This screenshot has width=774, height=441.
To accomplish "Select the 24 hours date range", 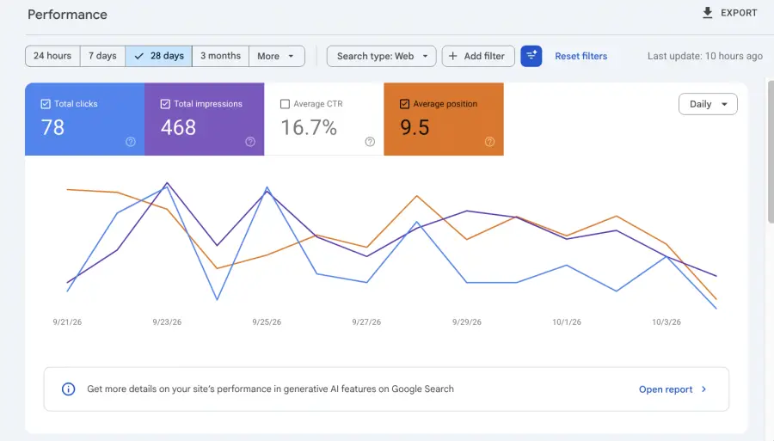I will click(52, 56).
